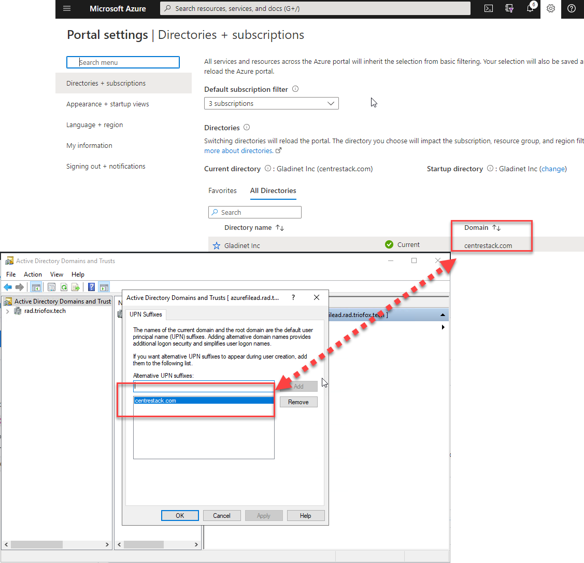Follow the 'more about directories' link
This screenshot has width=584, height=563.
pyautogui.click(x=238, y=150)
